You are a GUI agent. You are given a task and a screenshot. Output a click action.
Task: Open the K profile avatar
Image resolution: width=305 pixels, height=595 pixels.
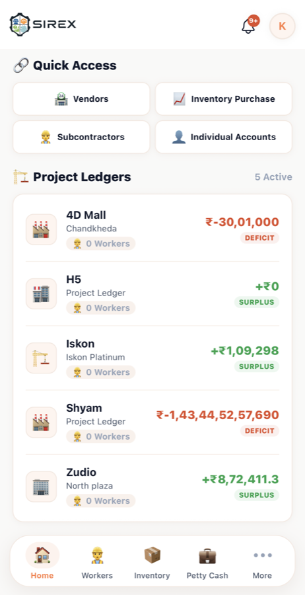pyautogui.click(x=282, y=26)
